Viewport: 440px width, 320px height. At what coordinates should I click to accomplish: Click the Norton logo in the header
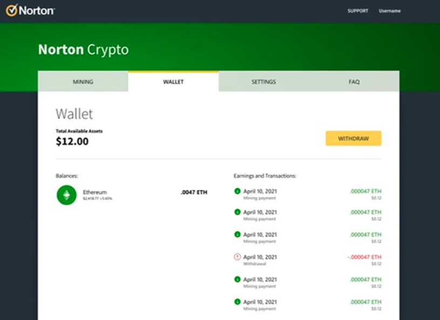point(30,10)
